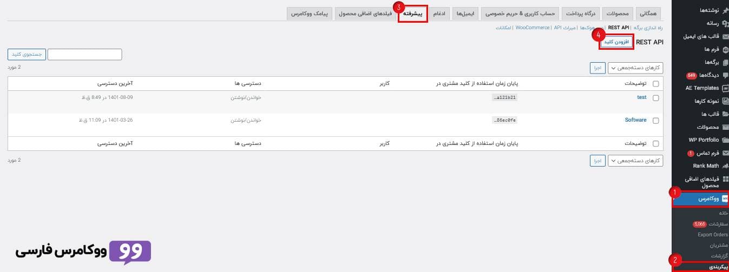This screenshot has width=729, height=272.
Task: Switch to پیامک ووکامرس (SMS) tab
Action: [x=310, y=14]
